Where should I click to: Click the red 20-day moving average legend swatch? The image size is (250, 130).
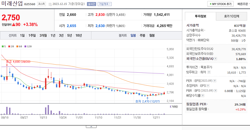tap(9, 47)
